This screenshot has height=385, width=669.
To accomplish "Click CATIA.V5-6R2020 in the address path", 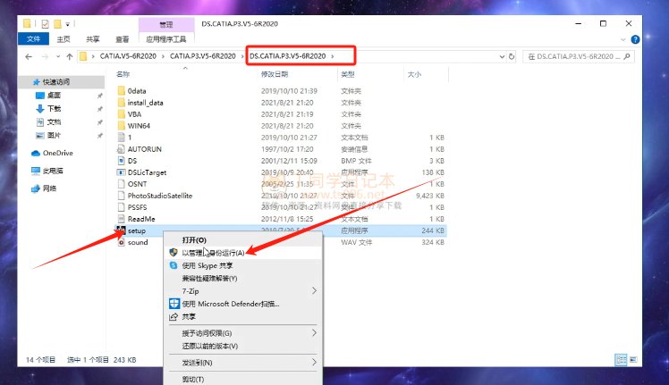I will pyautogui.click(x=128, y=56).
